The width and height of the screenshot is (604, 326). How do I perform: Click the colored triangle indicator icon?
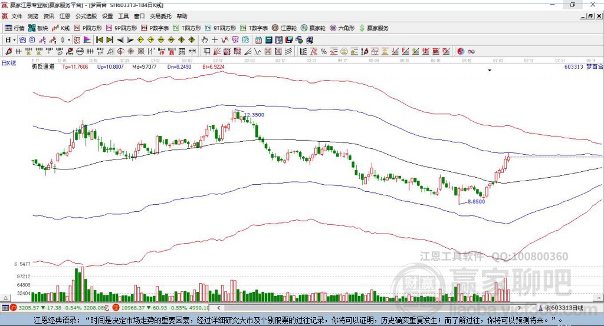87,40
